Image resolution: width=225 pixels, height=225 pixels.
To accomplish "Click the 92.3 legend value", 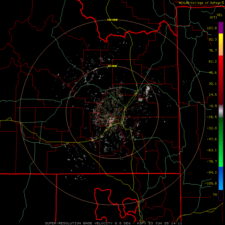I will pyautogui.click(x=213, y=39).
